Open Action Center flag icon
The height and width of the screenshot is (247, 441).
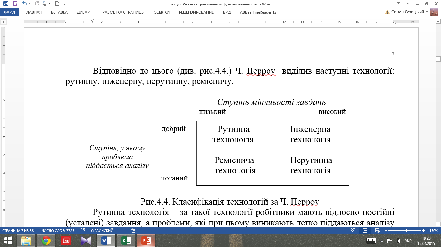coord(389,241)
